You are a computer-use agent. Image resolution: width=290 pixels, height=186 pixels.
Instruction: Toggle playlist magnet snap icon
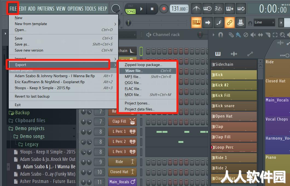pos(221,35)
